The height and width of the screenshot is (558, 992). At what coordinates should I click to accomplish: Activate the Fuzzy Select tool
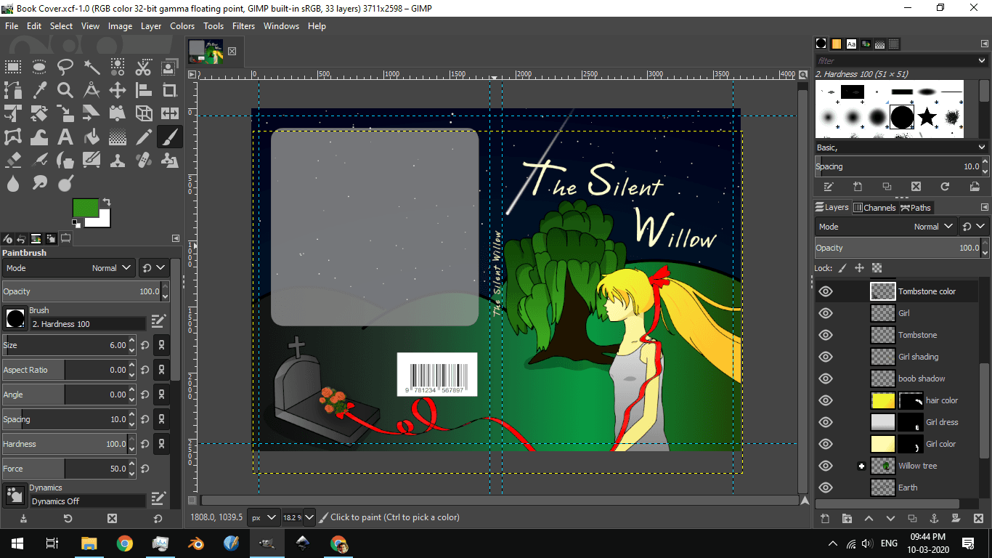point(91,66)
